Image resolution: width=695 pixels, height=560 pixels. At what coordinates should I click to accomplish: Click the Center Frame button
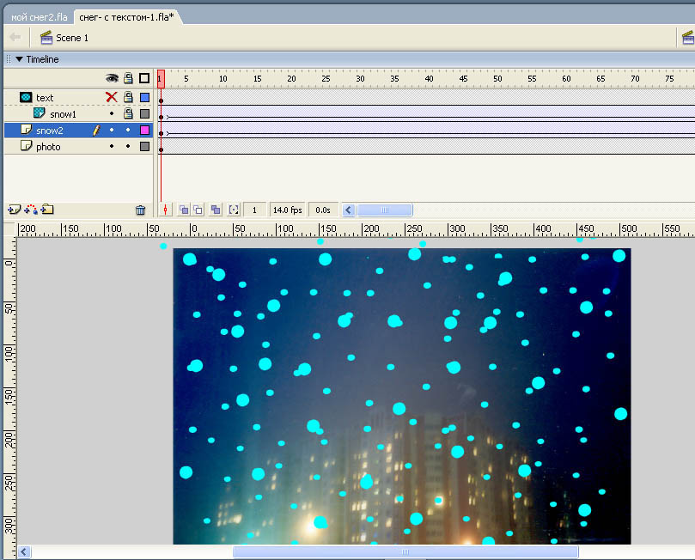pyautogui.click(x=167, y=210)
